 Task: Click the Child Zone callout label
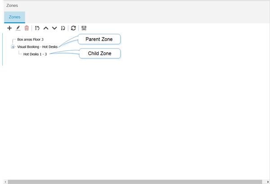(x=100, y=53)
